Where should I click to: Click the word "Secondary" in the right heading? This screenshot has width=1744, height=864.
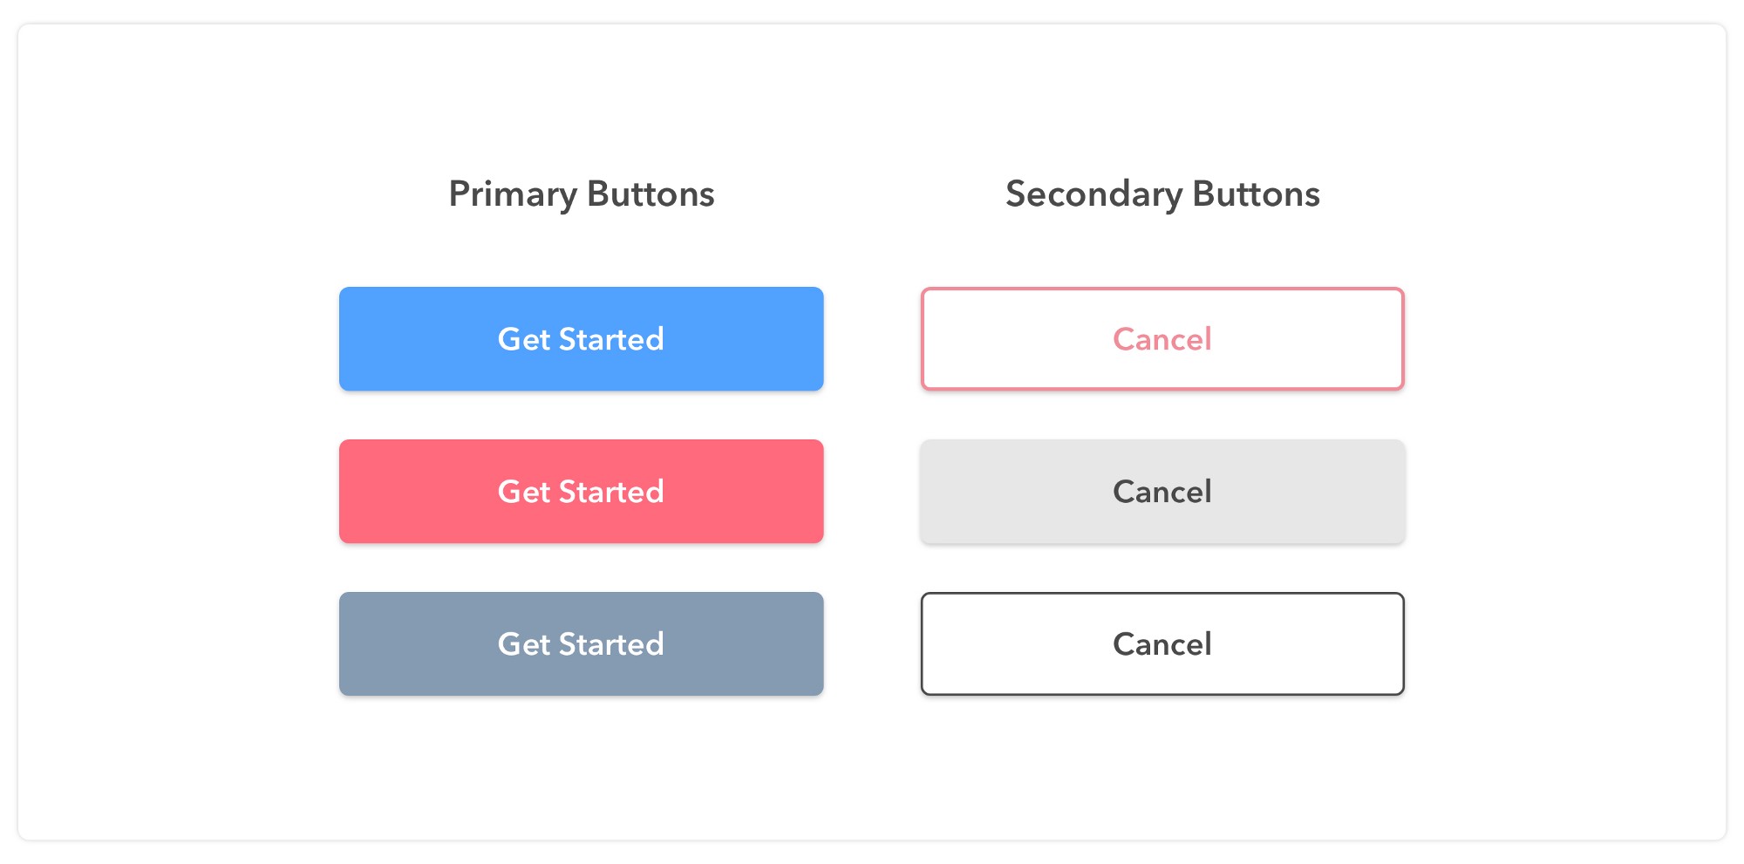[1093, 194]
